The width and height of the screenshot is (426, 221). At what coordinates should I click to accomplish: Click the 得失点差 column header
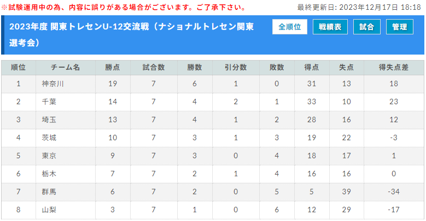[x=394, y=68]
